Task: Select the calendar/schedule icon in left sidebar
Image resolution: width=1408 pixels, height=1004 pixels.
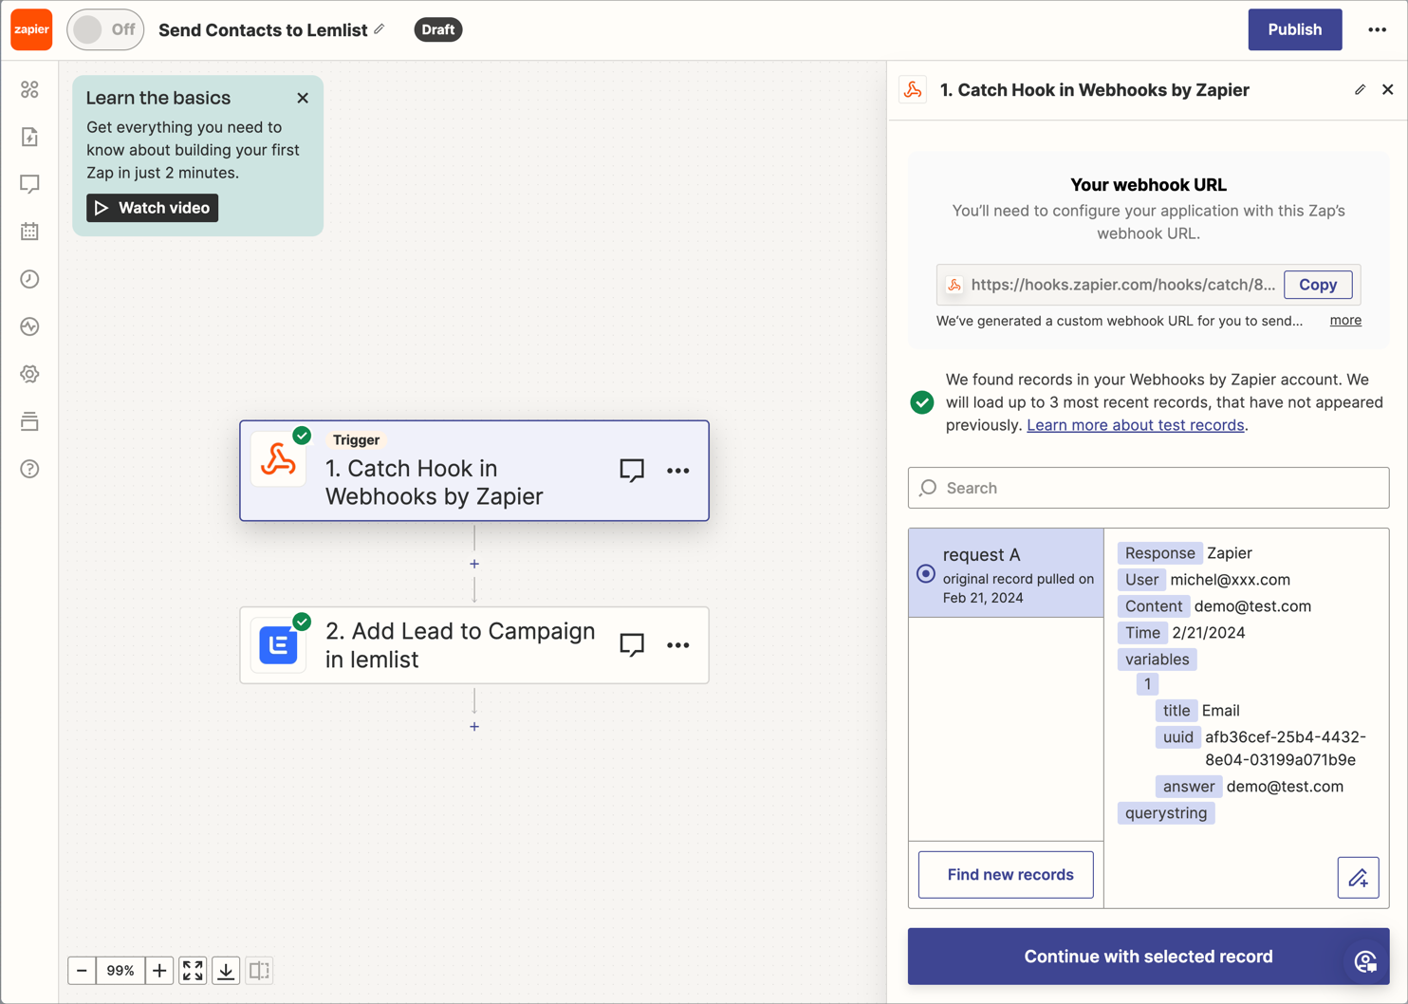Action: [28, 231]
